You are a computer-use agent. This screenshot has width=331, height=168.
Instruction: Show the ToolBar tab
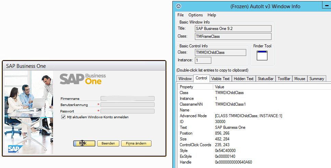(284, 79)
